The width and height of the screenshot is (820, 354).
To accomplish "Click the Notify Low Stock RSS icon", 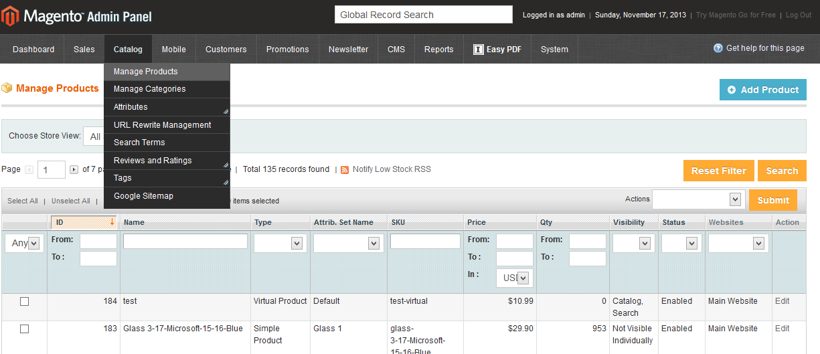I will [345, 170].
